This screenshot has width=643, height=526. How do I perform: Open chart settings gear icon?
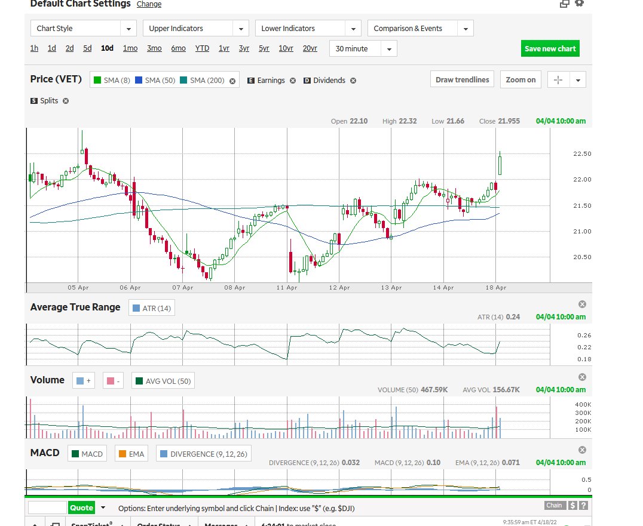click(x=579, y=3)
